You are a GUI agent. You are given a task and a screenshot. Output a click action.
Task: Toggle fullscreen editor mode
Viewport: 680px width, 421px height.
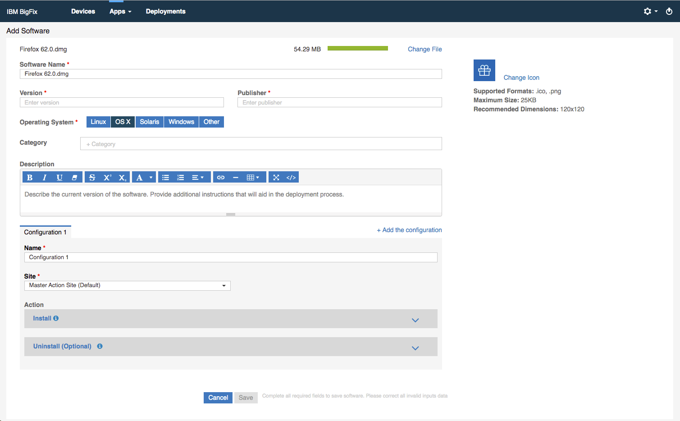pyautogui.click(x=276, y=178)
